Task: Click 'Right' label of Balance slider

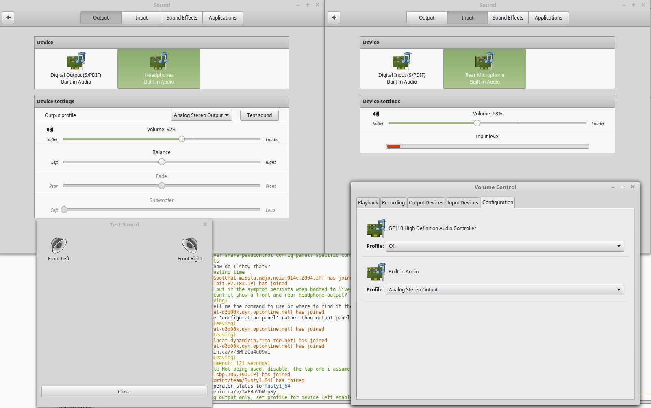Action: (271, 162)
